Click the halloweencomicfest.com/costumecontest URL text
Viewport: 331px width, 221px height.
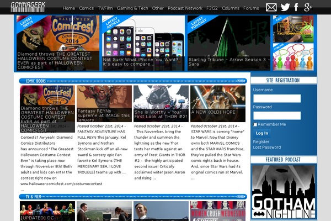pyautogui.click(x=61, y=184)
